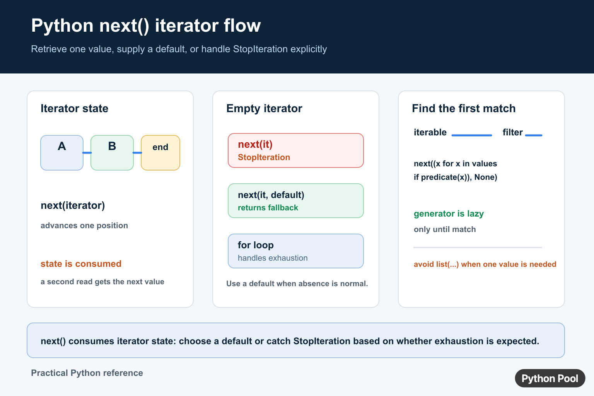Click the 'if predicate(x)), None)' code line

tap(455, 177)
